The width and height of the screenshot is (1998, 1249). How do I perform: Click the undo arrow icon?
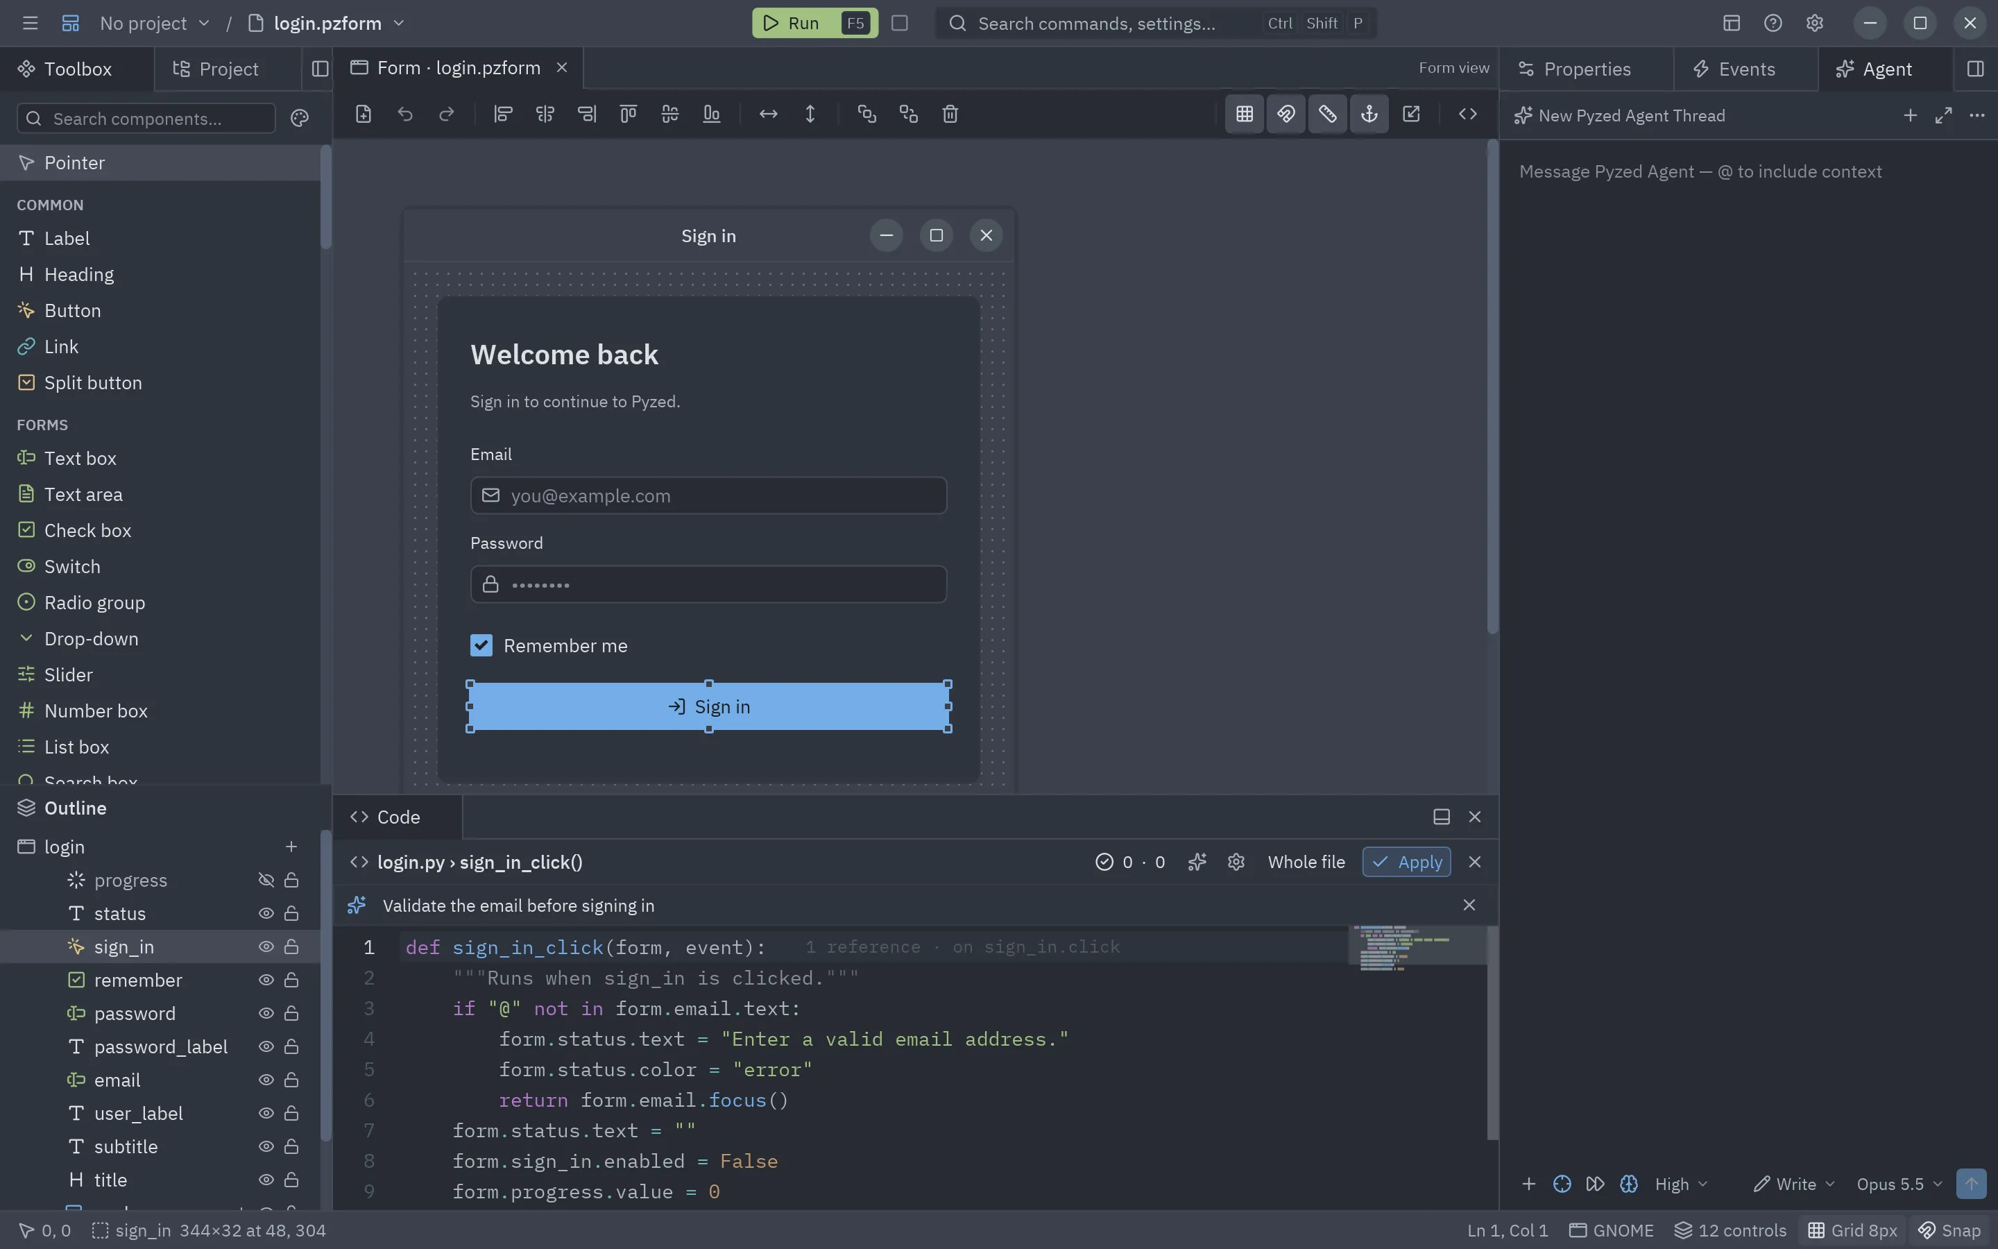click(x=404, y=114)
